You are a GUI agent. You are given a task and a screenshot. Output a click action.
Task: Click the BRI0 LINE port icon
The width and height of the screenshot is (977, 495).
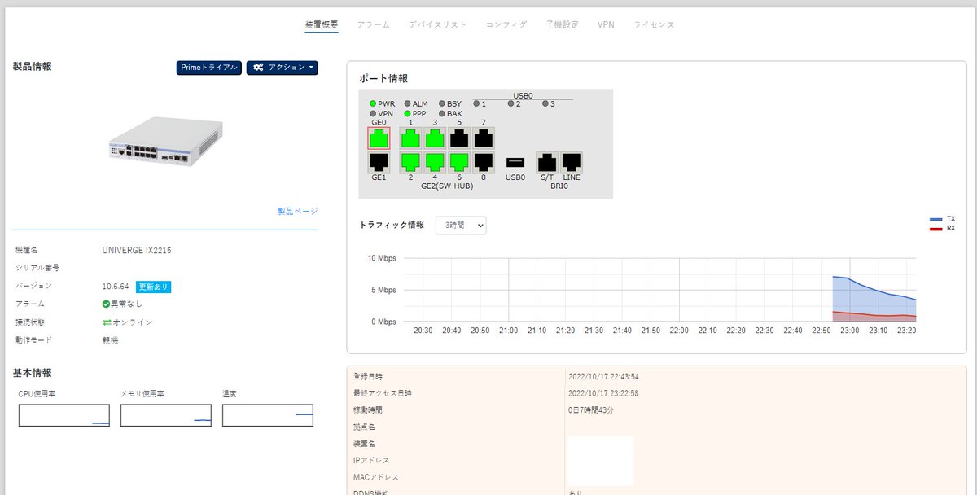[x=572, y=161]
